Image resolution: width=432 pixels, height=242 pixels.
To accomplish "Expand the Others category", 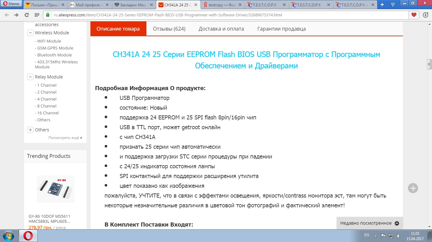I will coord(30,130).
